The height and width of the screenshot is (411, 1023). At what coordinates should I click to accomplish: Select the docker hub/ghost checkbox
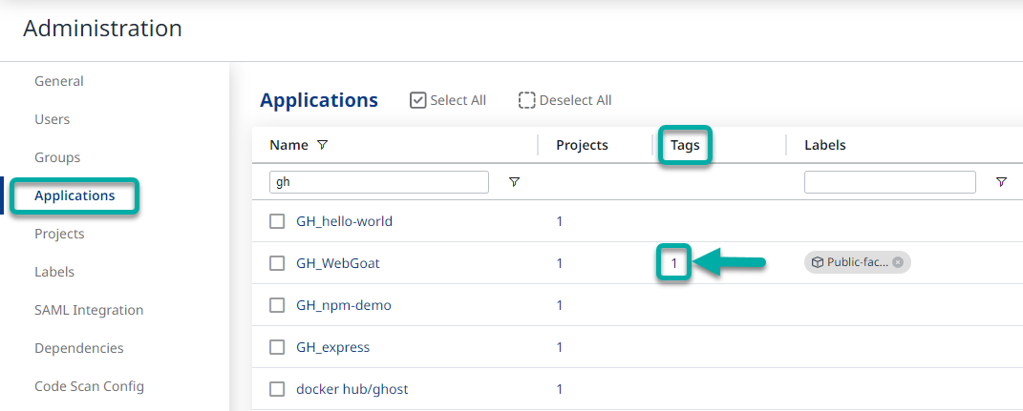pyautogui.click(x=277, y=389)
